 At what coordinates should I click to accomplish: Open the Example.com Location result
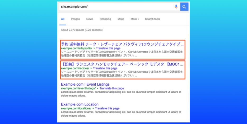tap(80, 104)
